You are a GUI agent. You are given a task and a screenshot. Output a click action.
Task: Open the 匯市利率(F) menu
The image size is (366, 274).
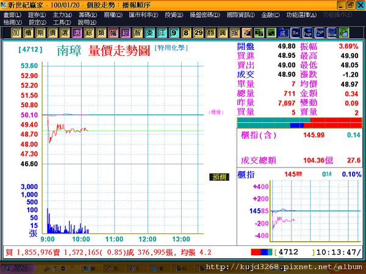point(143,15)
